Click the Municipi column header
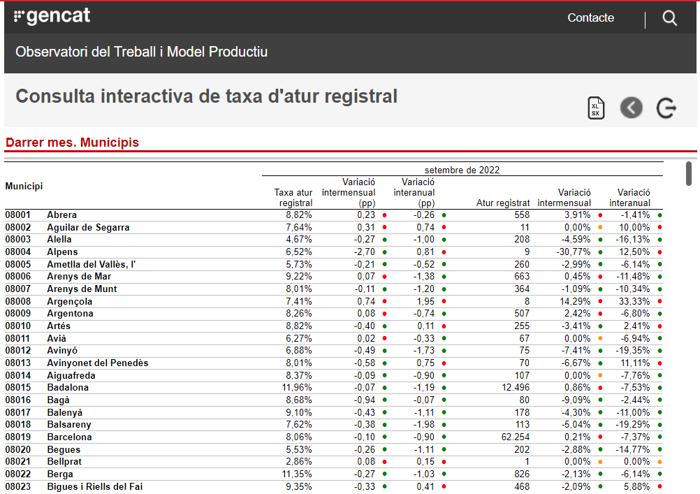Image resolution: width=700 pixels, height=494 pixels. [24, 187]
